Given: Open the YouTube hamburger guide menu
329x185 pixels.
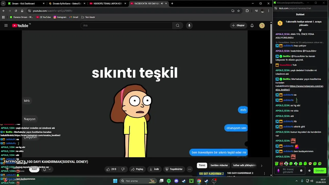Looking at the screenshot, I should (6, 25).
